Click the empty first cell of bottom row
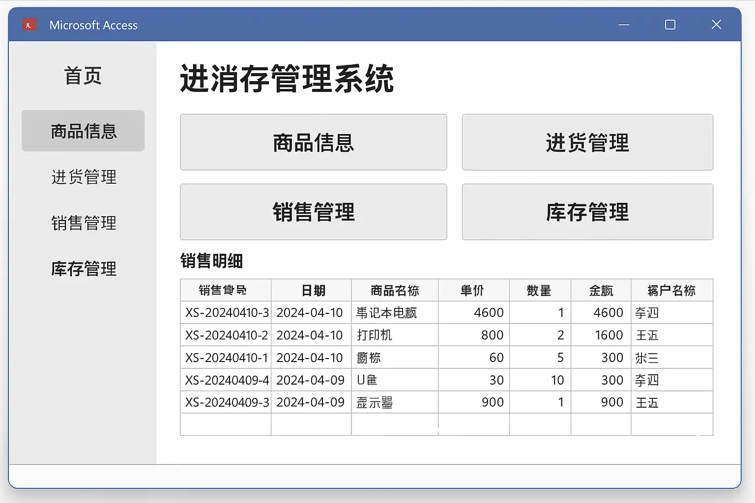This screenshot has width=755, height=503. click(x=226, y=424)
